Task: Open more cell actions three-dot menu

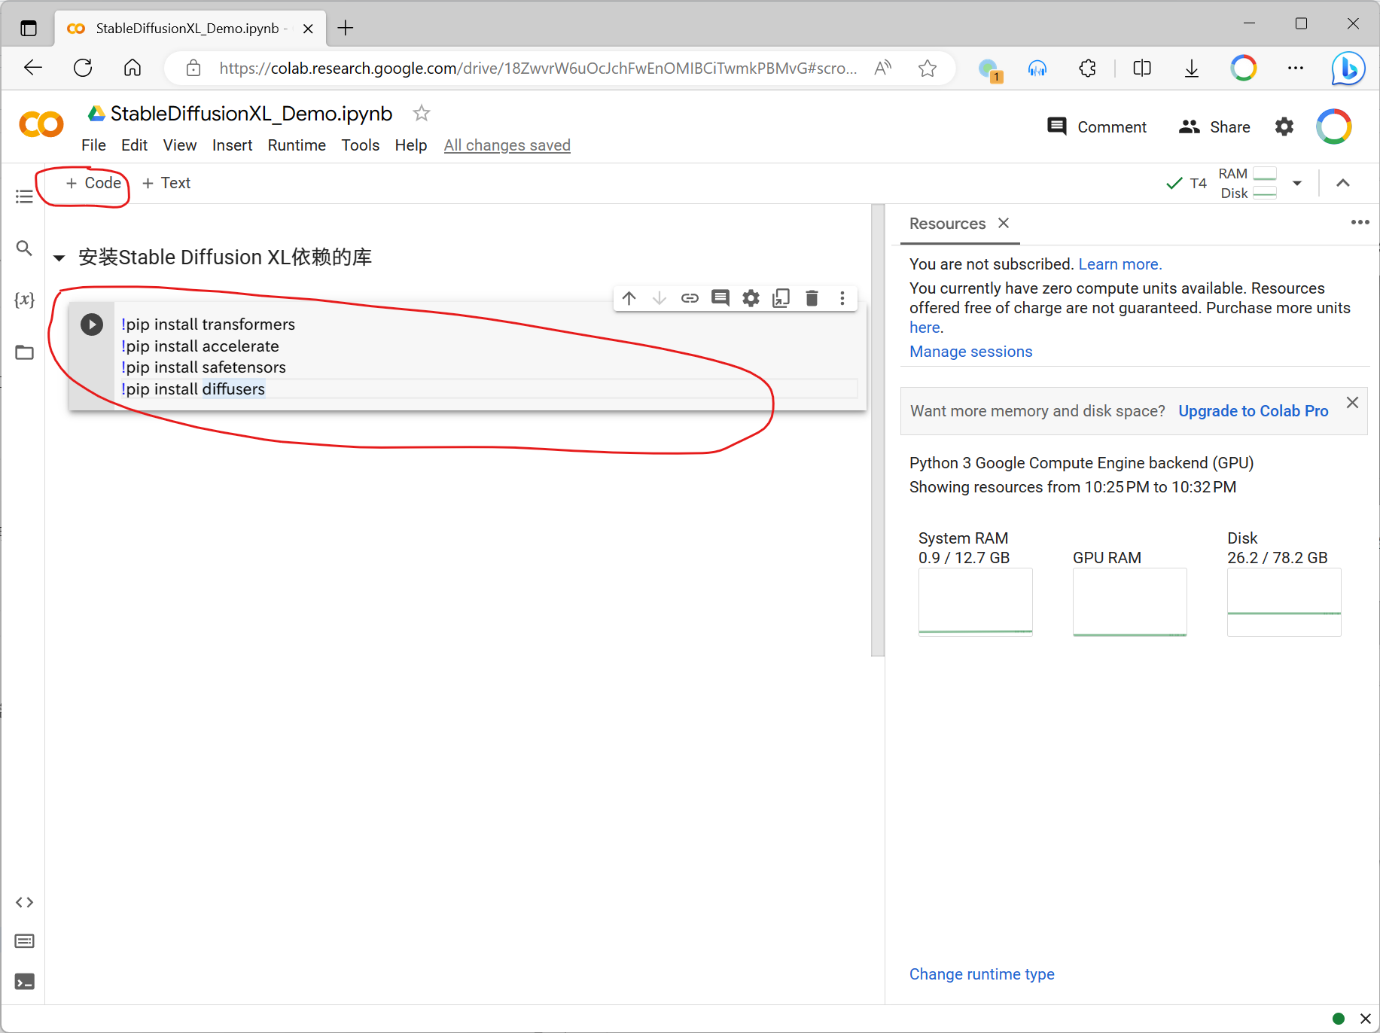Action: pos(842,298)
